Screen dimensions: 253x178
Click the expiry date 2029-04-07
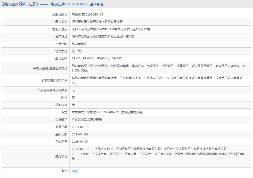point(80,142)
